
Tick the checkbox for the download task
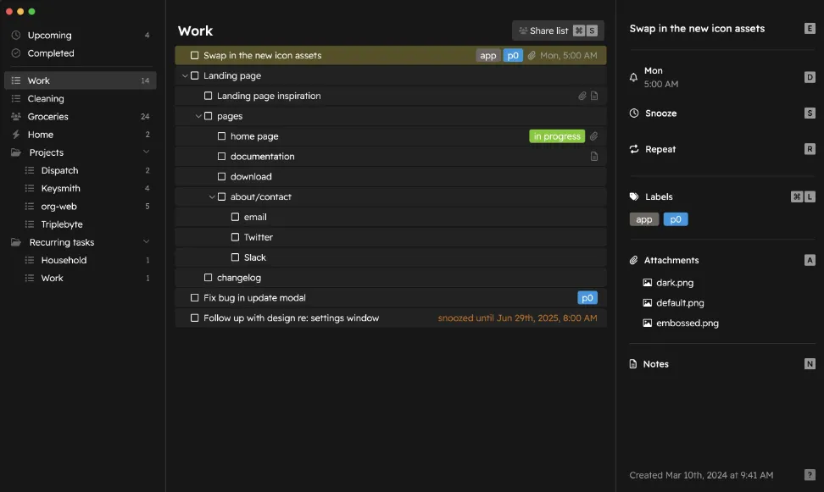(x=222, y=177)
